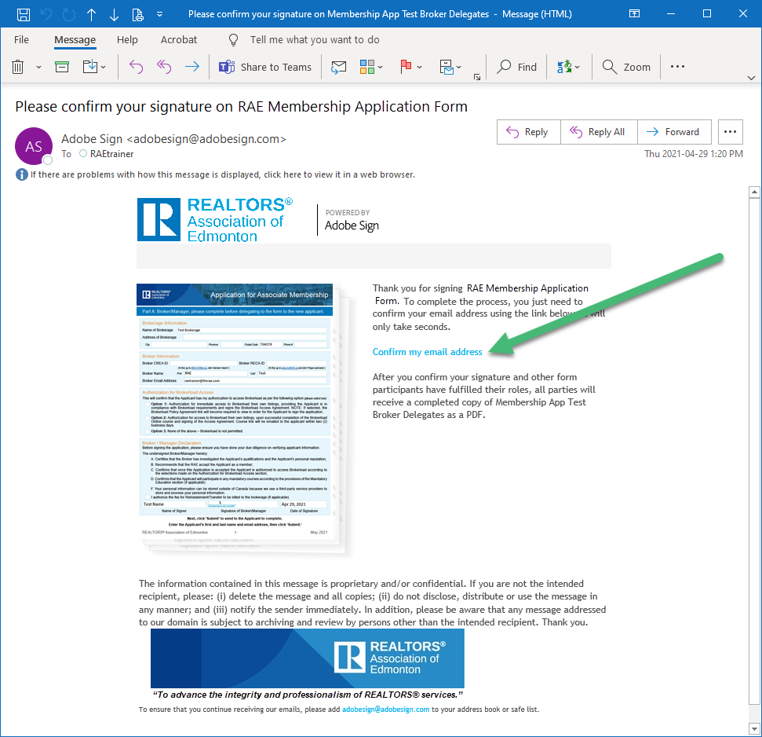Expand the Categorize dropdown arrow
This screenshot has height=737, width=762.
click(381, 67)
